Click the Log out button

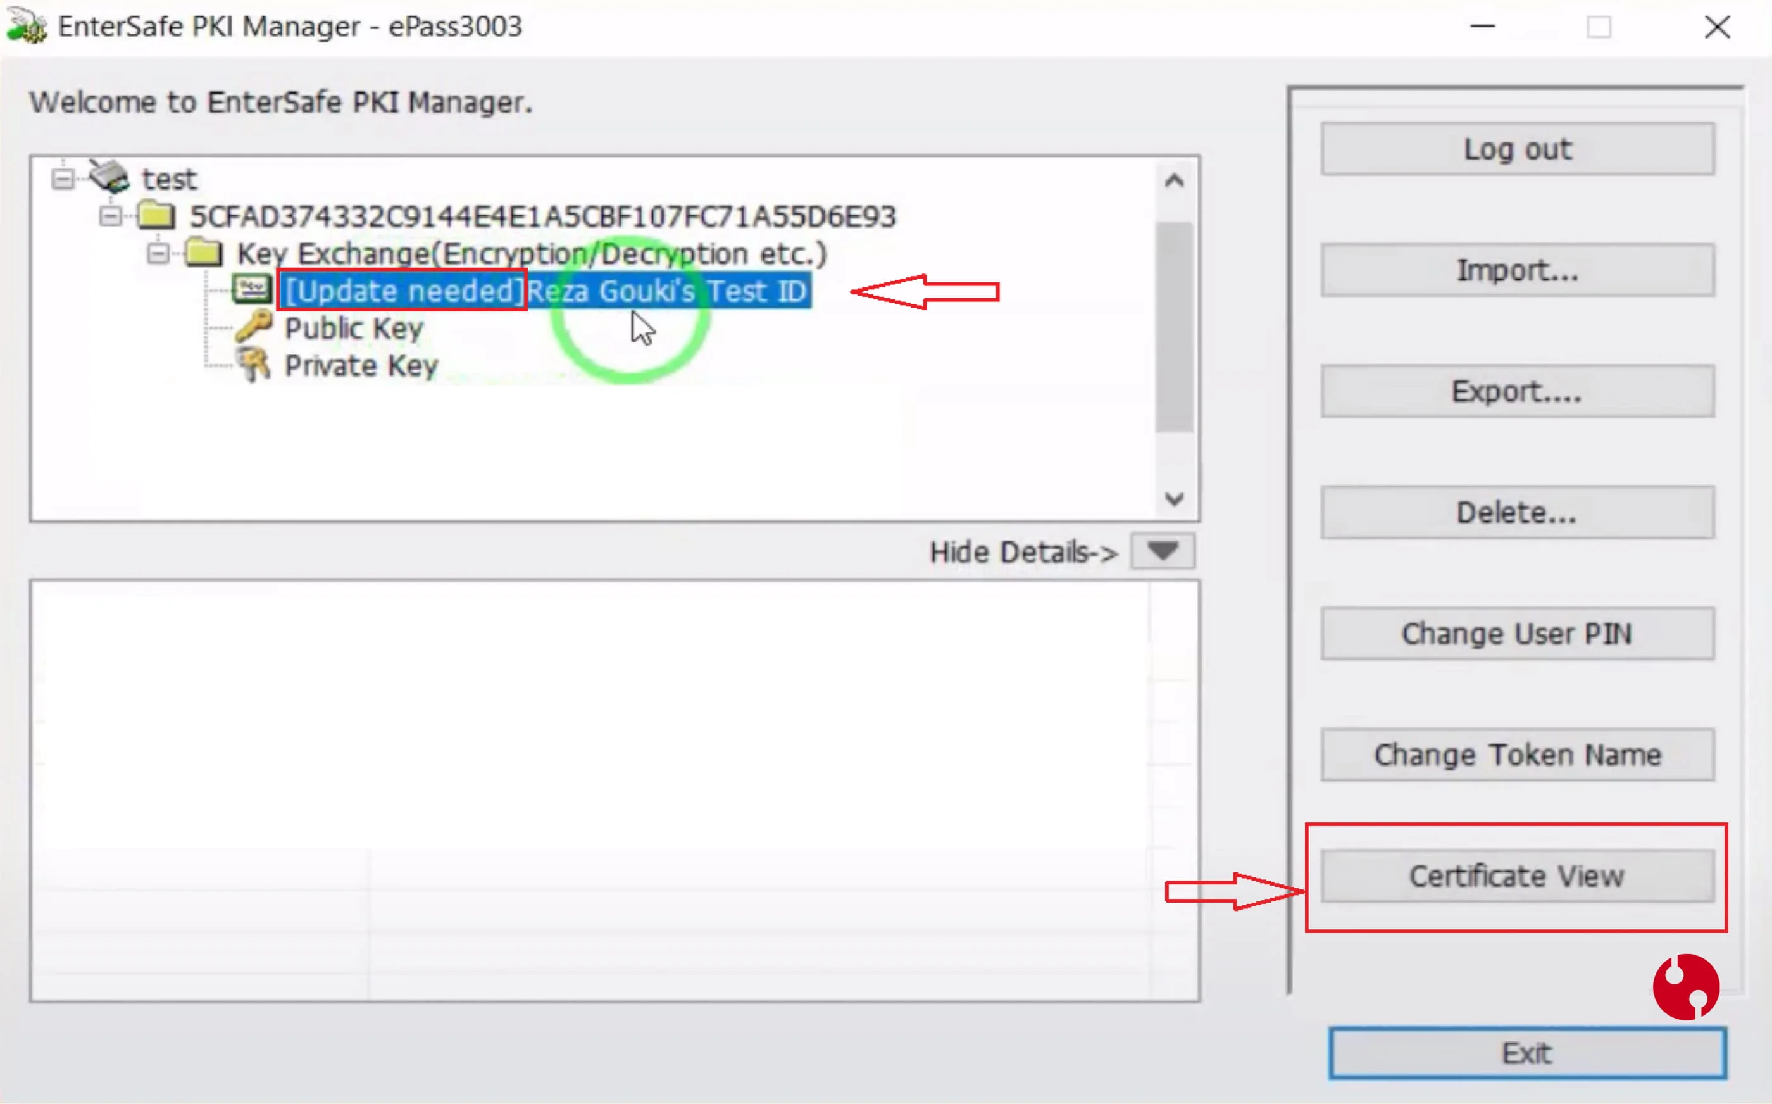click(x=1518, y=149)
